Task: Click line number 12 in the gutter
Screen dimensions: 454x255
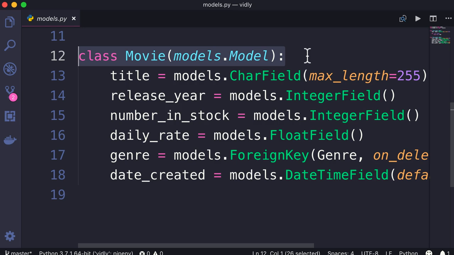Action: coord(58,56)
